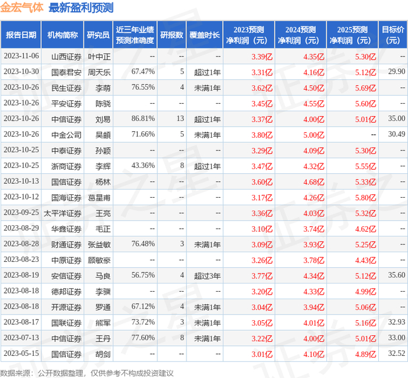Select the 研究员 column header
Viewport: 408px width, 378px height.
[98, 35]
